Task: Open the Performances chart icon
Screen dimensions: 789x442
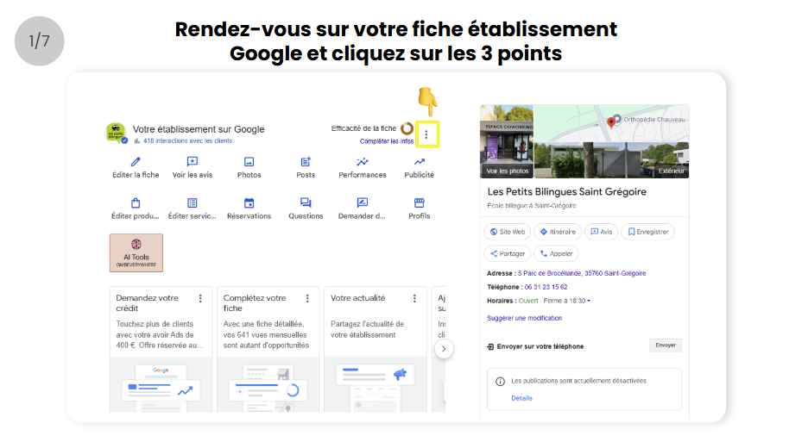Action: point(363,162)
